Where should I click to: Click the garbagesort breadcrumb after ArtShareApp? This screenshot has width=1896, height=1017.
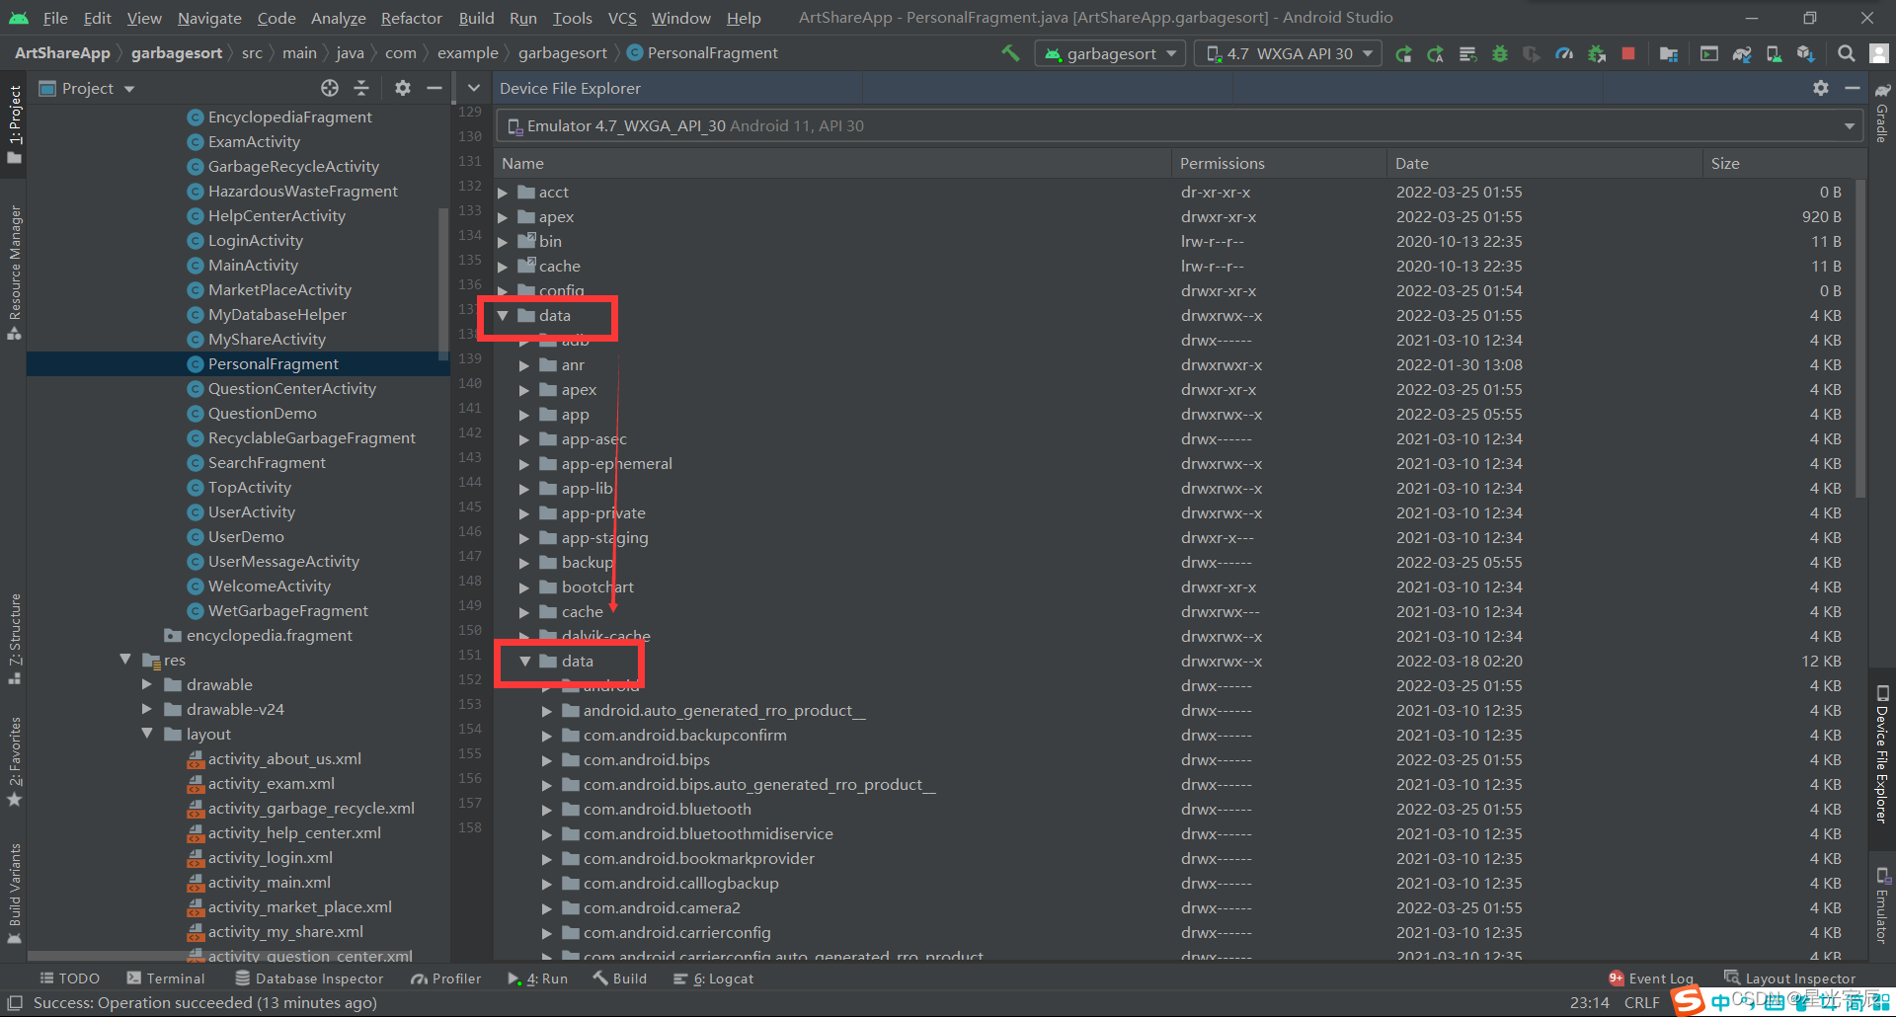(177, 53)
